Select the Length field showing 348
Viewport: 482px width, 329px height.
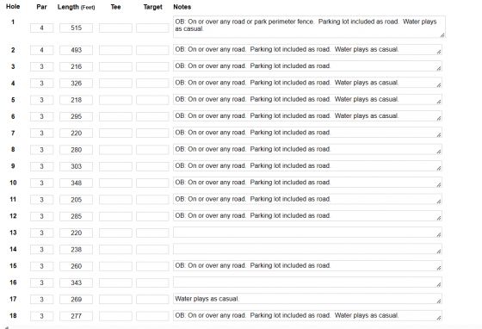[x=76, y=183]
